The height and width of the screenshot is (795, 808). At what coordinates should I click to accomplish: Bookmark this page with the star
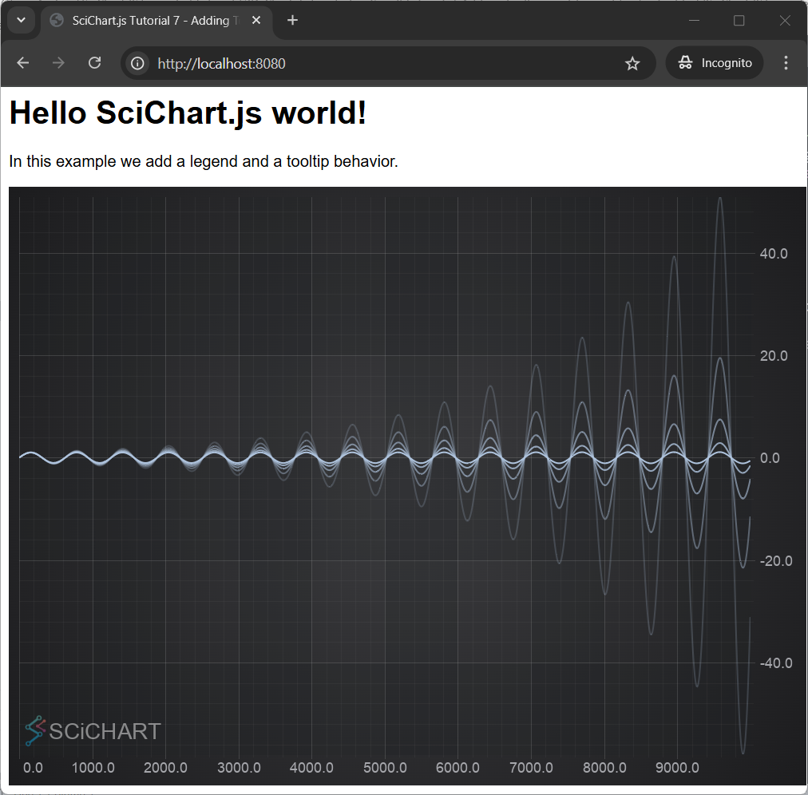point(632,63)
